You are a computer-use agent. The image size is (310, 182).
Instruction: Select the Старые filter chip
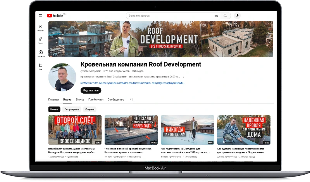tap(90, 109)
